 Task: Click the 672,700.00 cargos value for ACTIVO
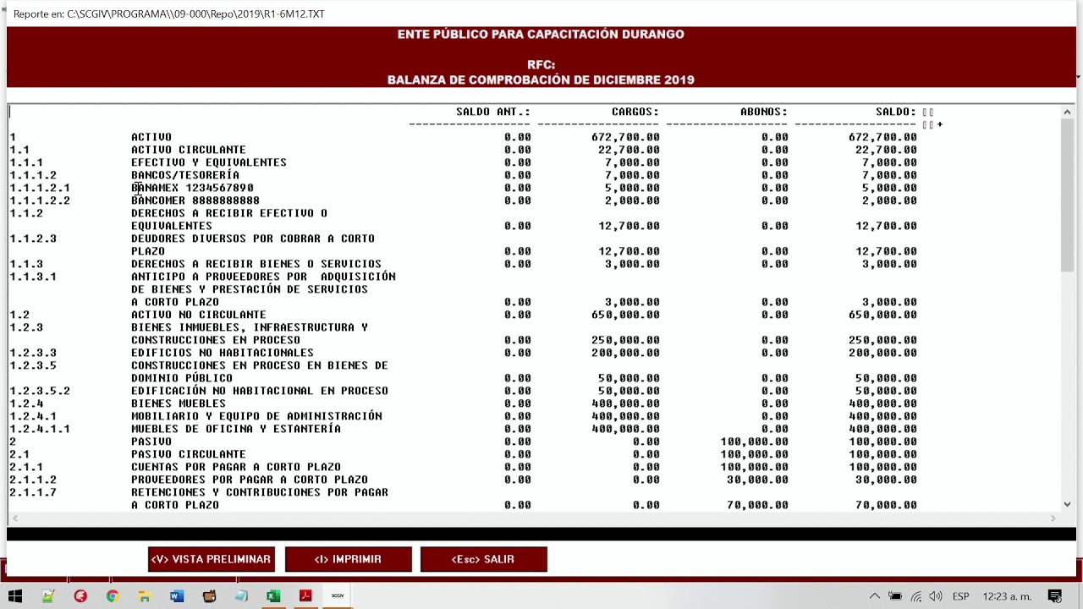[625, 137]
